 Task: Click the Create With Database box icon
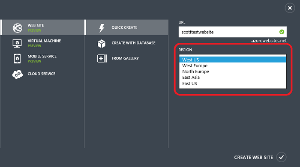pos(102,44)
